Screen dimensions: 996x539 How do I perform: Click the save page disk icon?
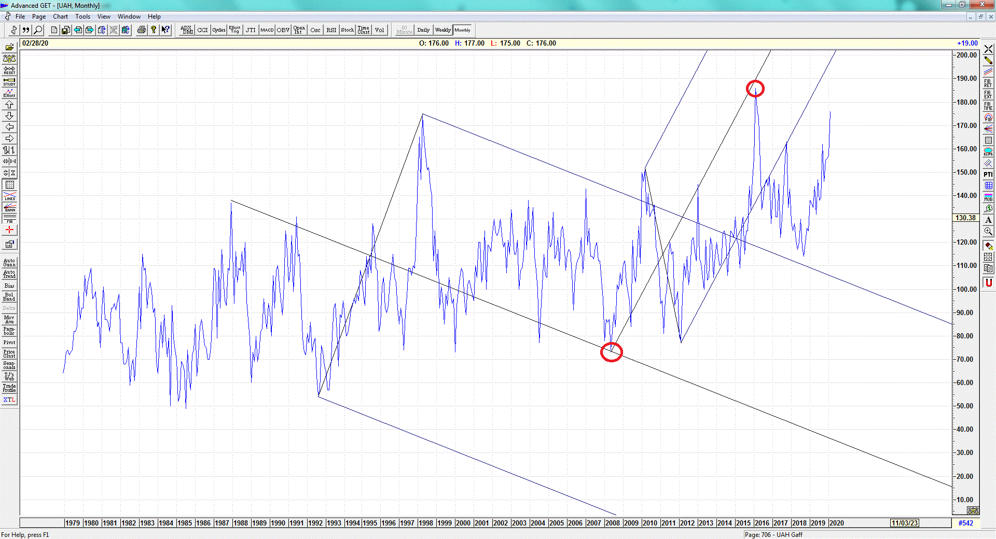point(66,30)
